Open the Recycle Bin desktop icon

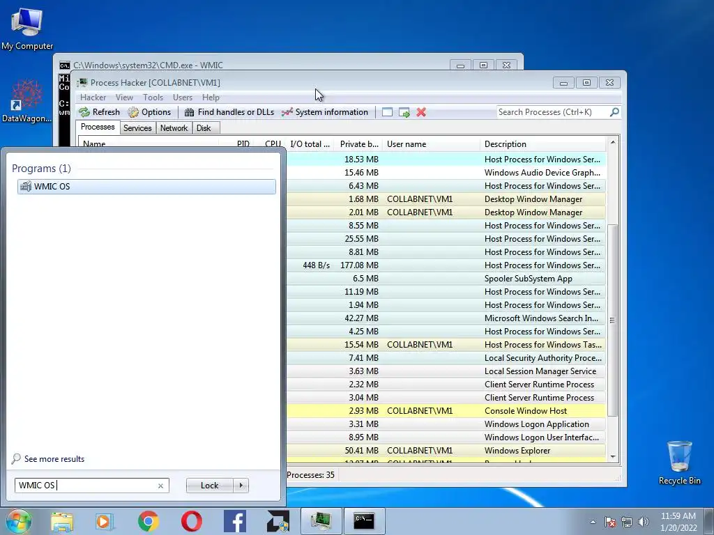tap(679, 463)
